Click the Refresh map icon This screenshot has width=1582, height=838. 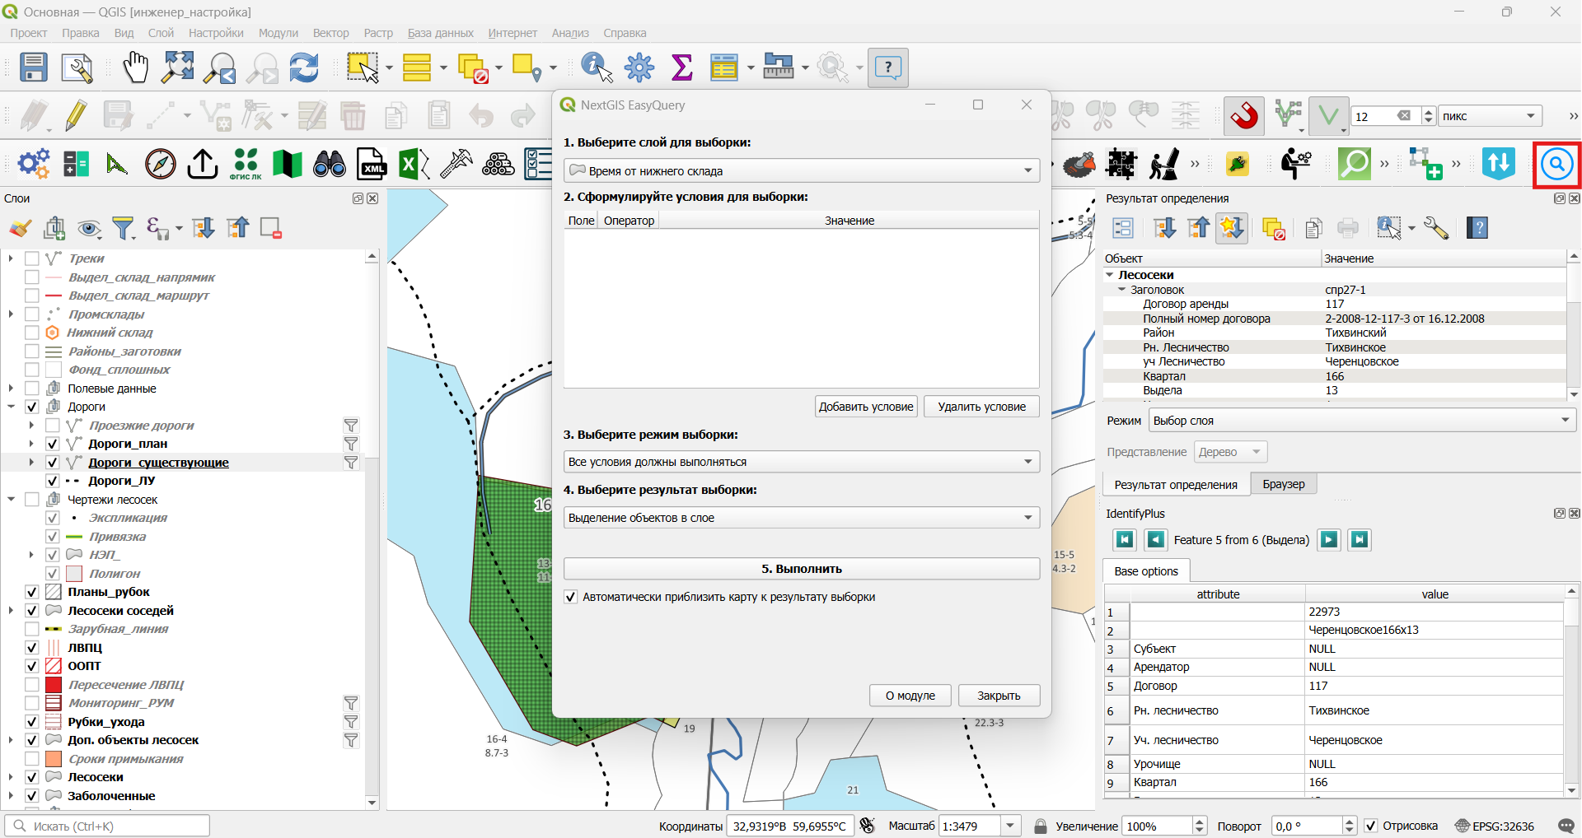tap(304, 68)
